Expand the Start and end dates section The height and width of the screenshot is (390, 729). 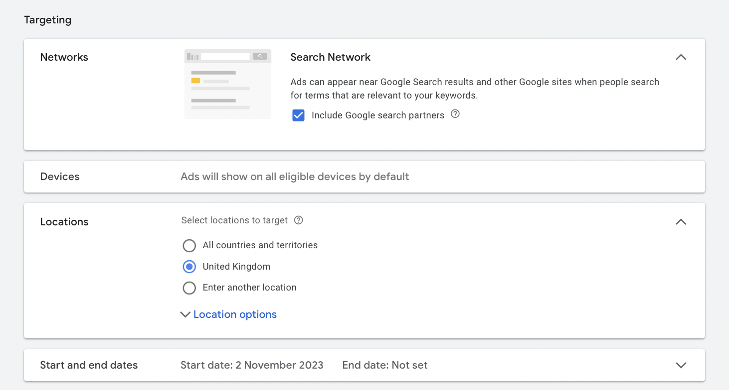(x=681, y=365)
